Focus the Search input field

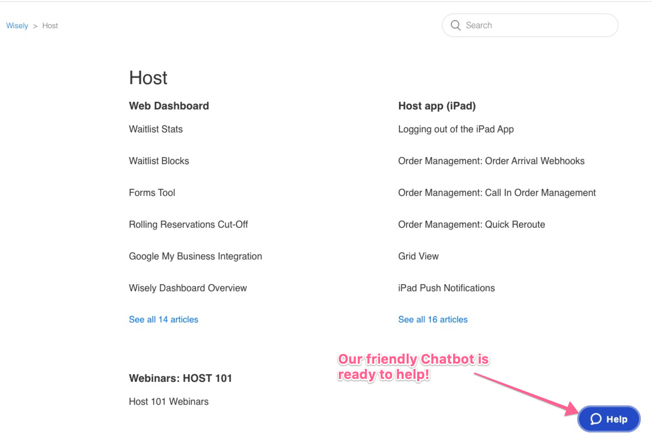tap(530, 25)
